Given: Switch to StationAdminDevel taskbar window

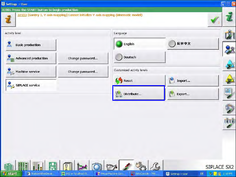Looking at the screenshot, I should (41, 174).
